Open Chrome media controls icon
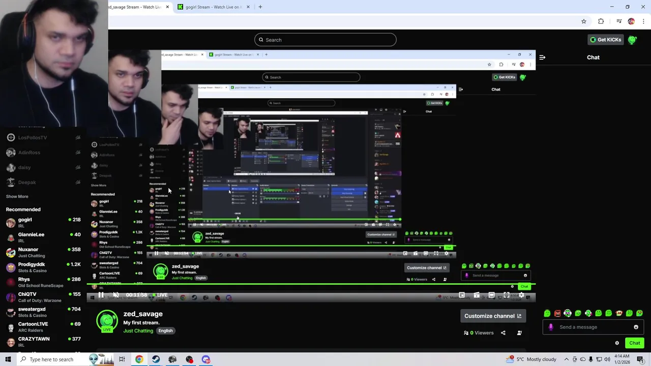 (x=619, y=21)
